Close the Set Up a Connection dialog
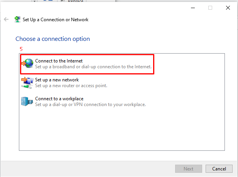 click(228, 8)
